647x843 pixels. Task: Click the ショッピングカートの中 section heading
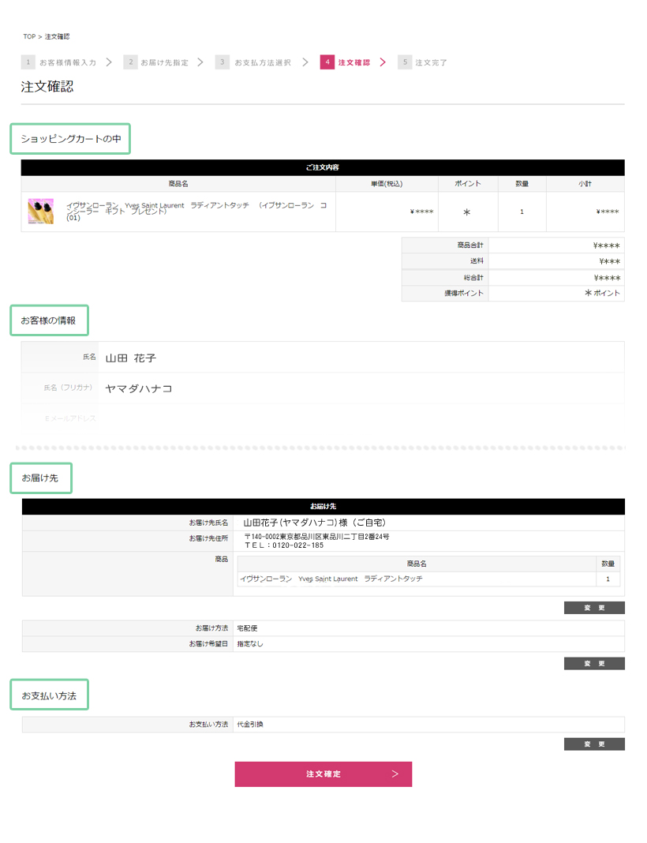click(x=71, y=139)
